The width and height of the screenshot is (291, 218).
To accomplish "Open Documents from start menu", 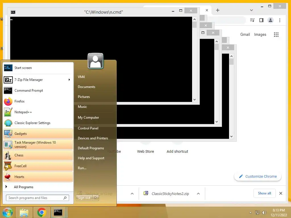I will (x=86, y=87).
